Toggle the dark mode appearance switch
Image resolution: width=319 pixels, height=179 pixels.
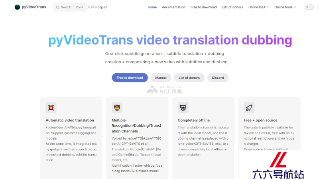point(309,7)
